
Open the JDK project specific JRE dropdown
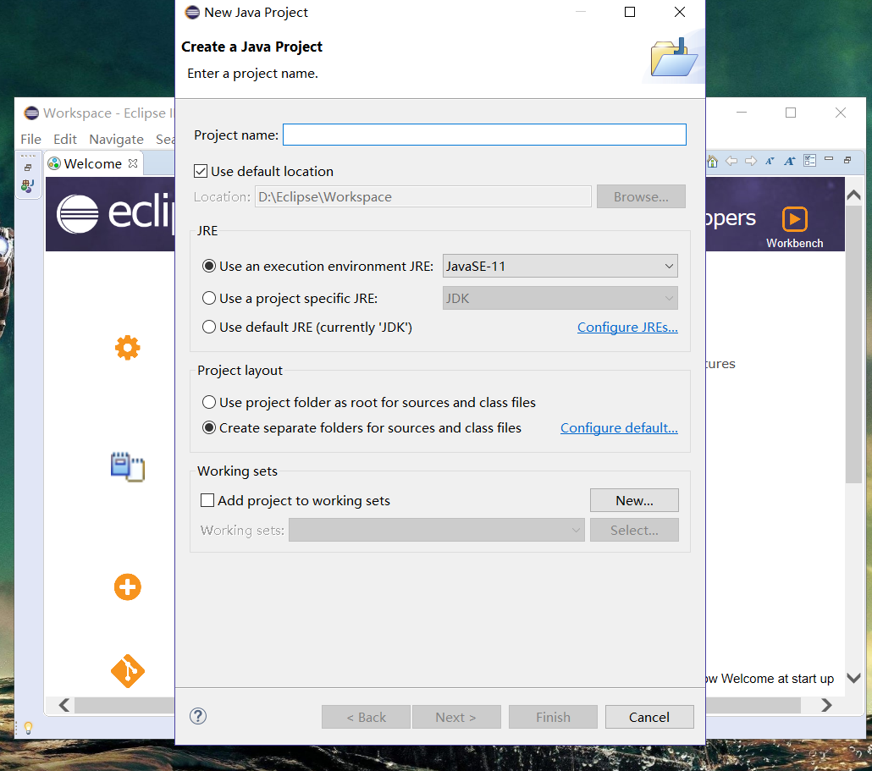point(560,299)
